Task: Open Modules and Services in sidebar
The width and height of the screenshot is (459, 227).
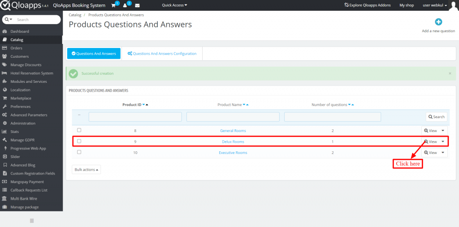Action: tap(28, 81)
